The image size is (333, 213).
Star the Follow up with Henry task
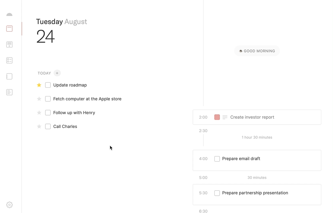(39, 113)
